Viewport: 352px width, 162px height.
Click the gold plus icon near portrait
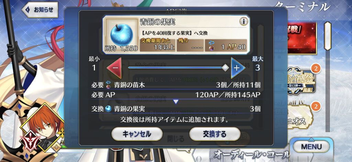(56, 148)
